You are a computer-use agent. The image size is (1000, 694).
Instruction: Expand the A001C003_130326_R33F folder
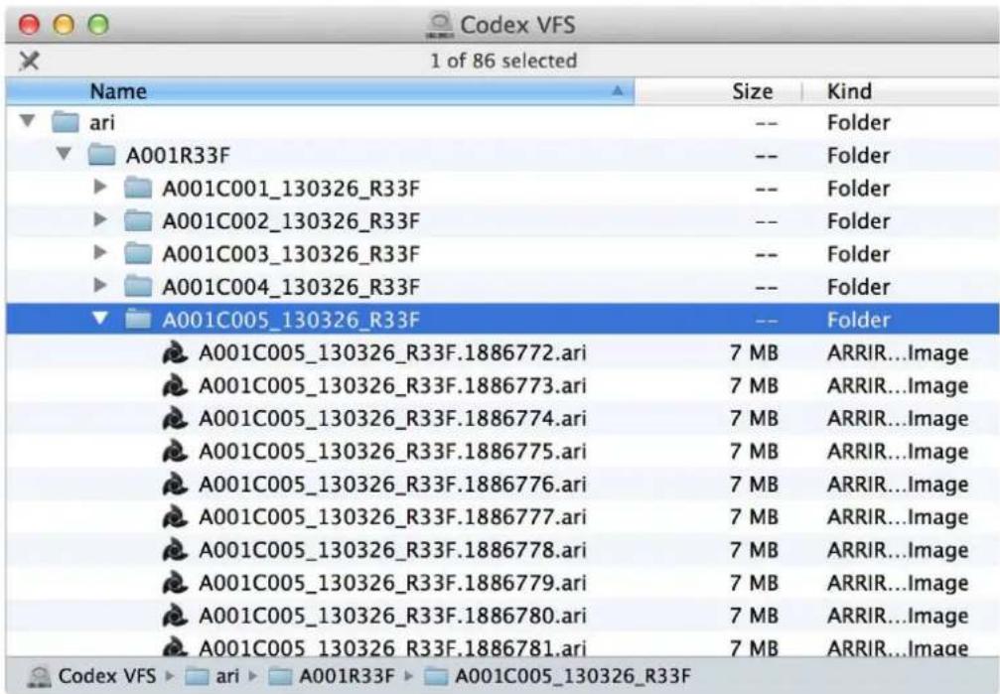coord(100,252)
